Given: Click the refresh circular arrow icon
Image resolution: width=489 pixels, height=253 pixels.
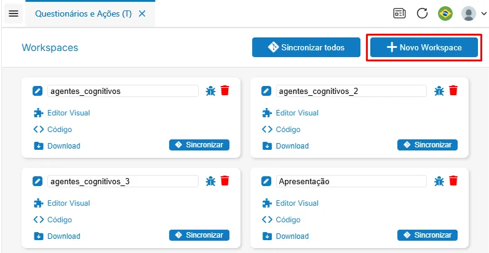Looking at the screenshot, I should coord(422,14).
